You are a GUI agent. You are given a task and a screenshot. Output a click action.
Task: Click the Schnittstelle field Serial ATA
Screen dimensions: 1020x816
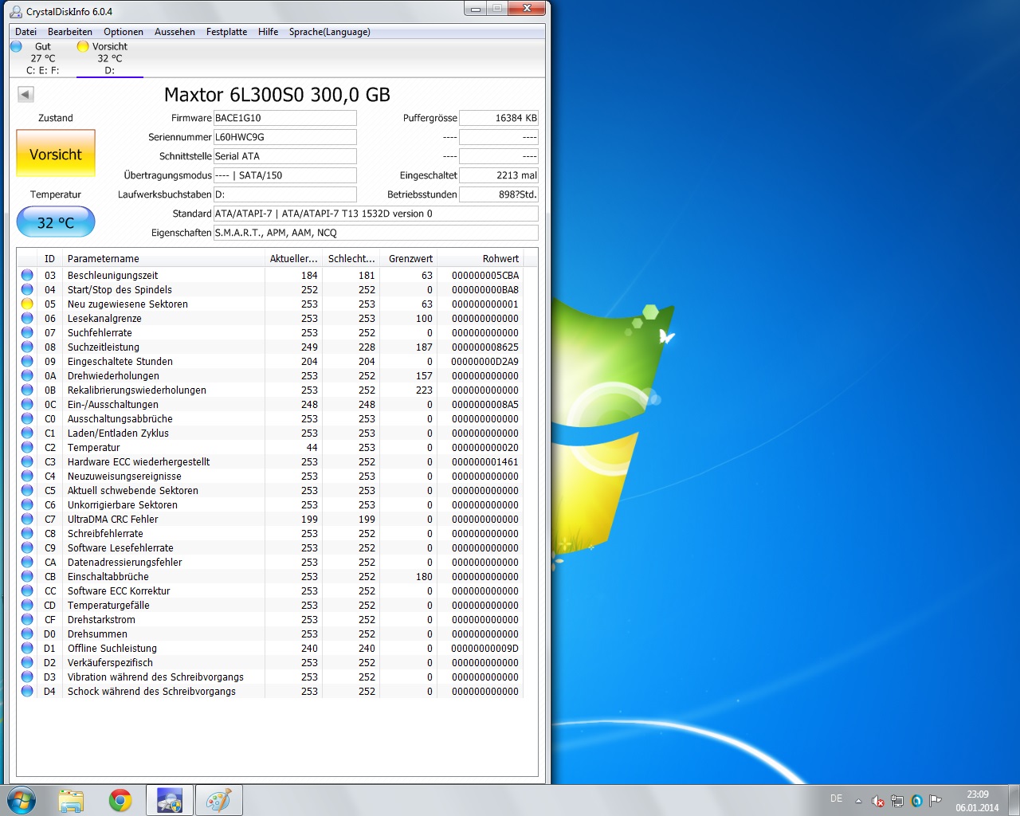point(284,156)
